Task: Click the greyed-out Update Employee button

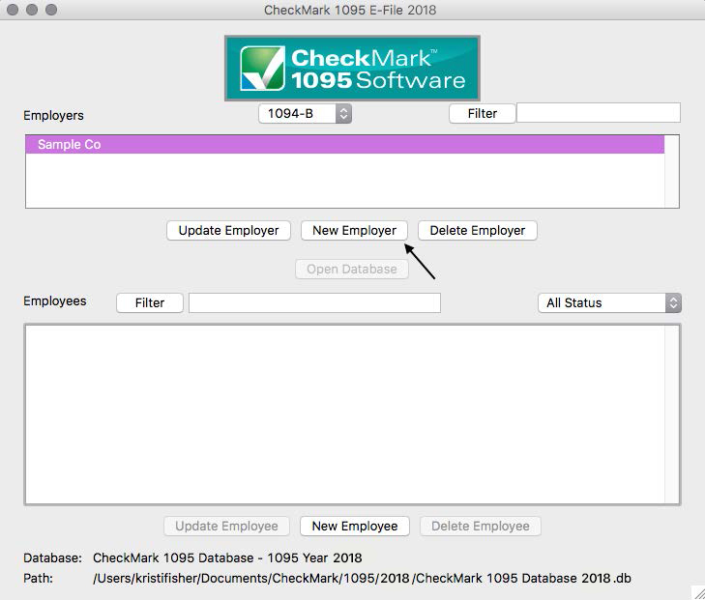Action: [226, 527]
